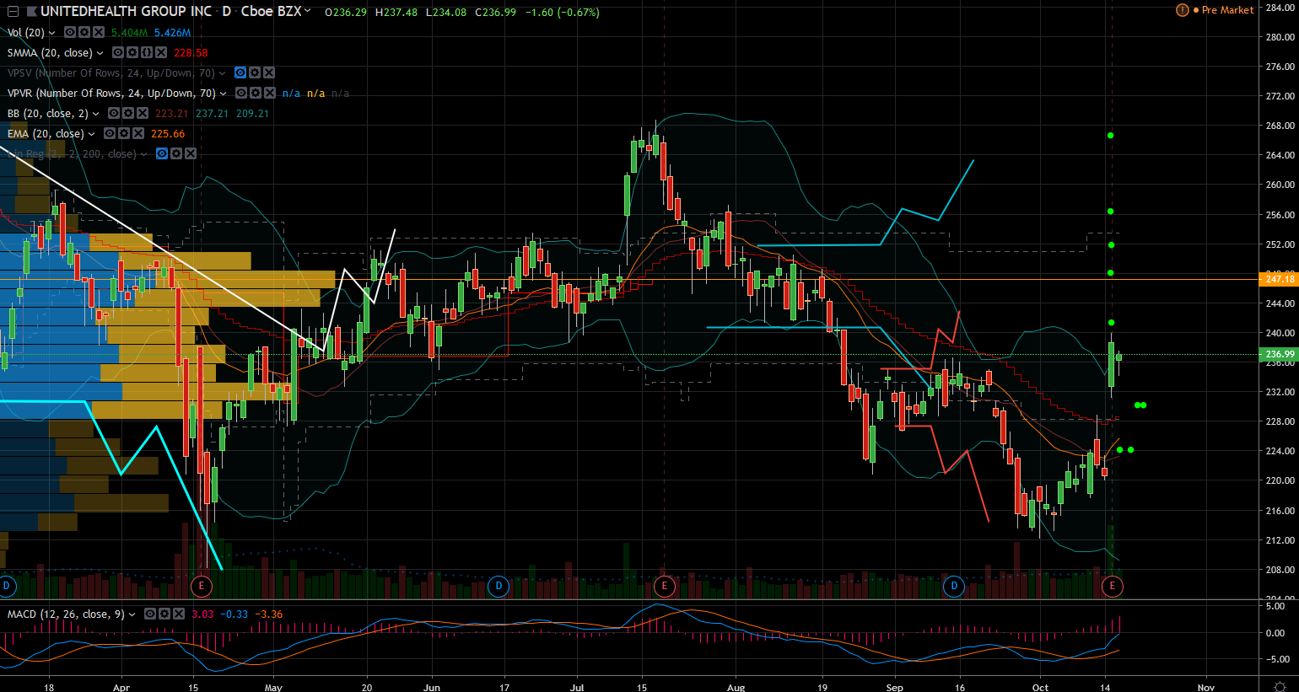
Task: Open chart settings gear near the time axis
Action: 1280,687
